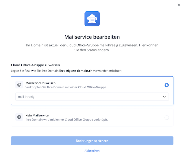The width and height of the screenshot is (185, 161).
Task: Click the Cloud Office-Gruppe zuweisen heading
Action: pos(35,65)
